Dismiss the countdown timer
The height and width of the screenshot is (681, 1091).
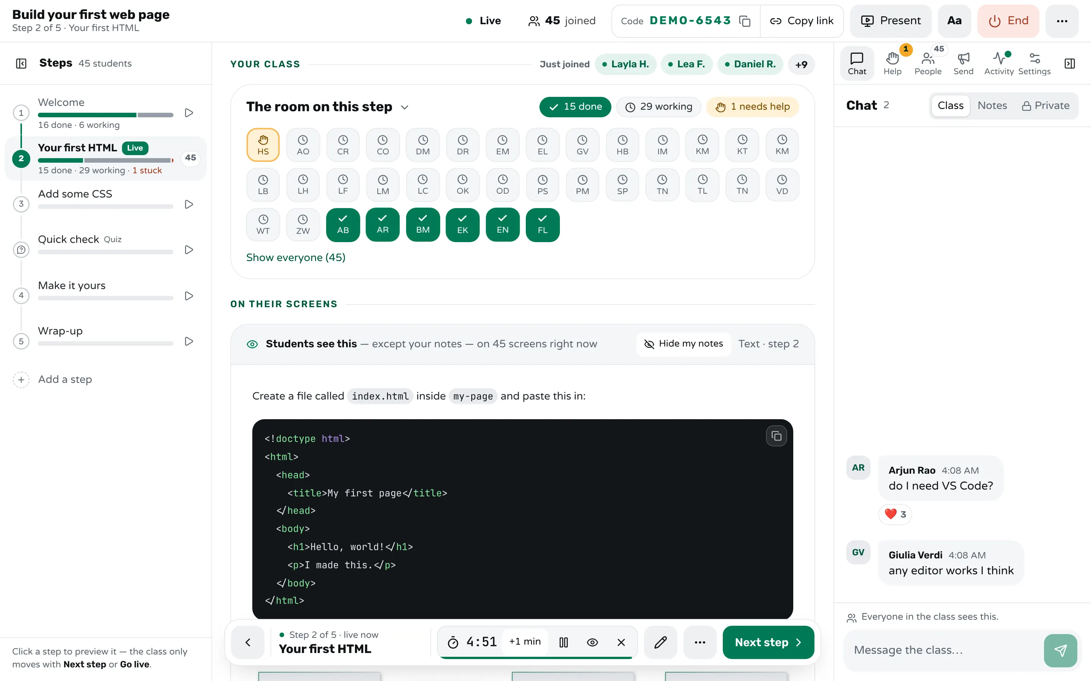621,642
